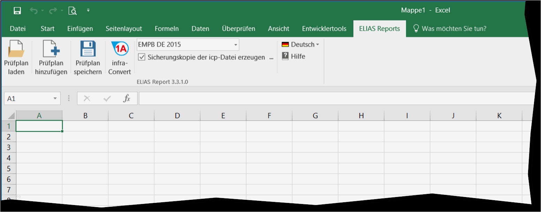Click the ellipsis button beside the backup checkbox
The height and width of the screenshot is (212, 541).
click(x=271, y=57)
